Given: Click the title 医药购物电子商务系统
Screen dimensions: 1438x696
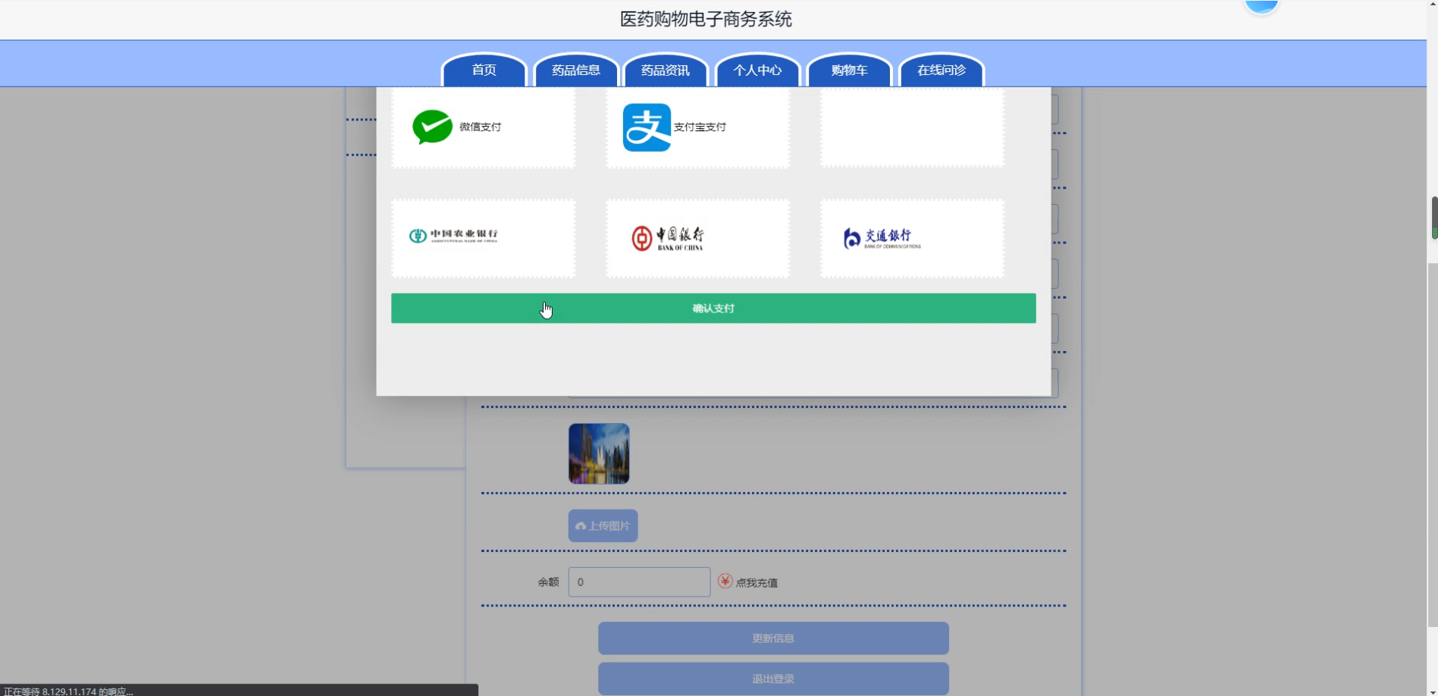Looking at the screenshot, I should click(706, 19).
